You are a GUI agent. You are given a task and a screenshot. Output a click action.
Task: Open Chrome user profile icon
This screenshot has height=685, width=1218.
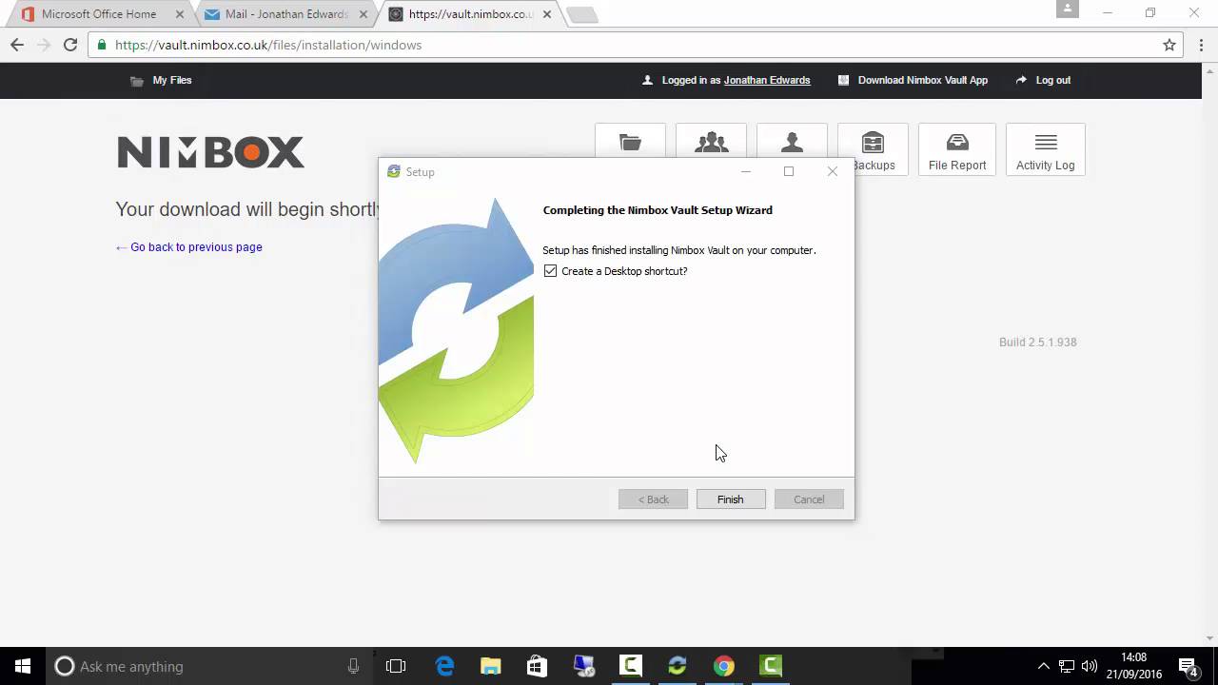click(1068, 10)
